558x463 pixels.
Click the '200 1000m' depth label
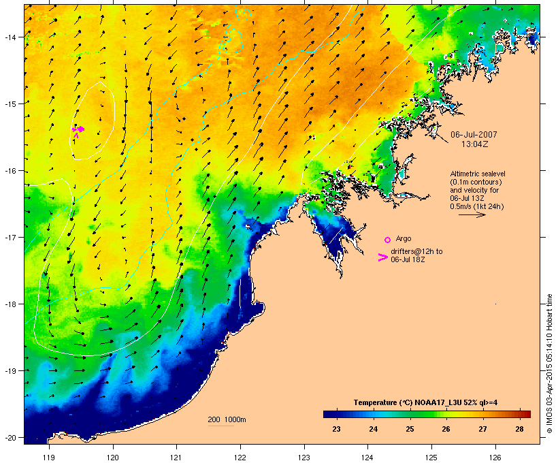[x=227, y=419]
